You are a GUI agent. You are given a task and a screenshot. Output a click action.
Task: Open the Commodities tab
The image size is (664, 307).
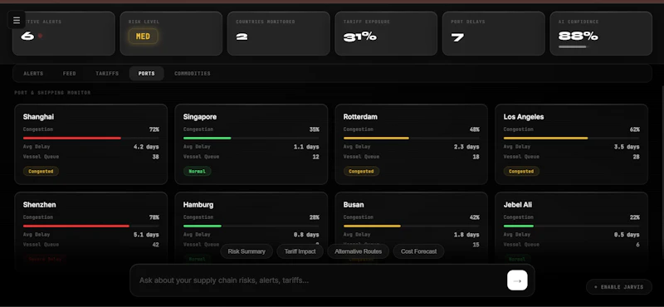point(193,74)
